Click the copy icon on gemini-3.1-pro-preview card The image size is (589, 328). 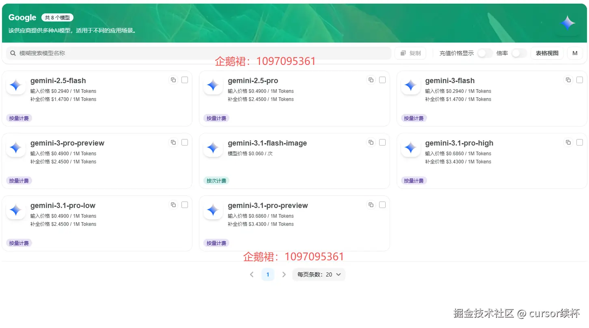(x=371, y=205)
